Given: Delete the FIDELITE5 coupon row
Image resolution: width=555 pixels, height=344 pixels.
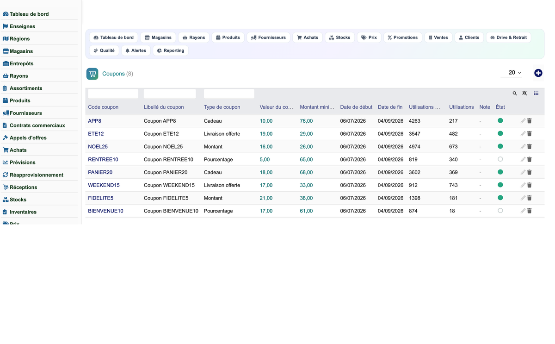Looking at the screenshot, I should 530,198.
